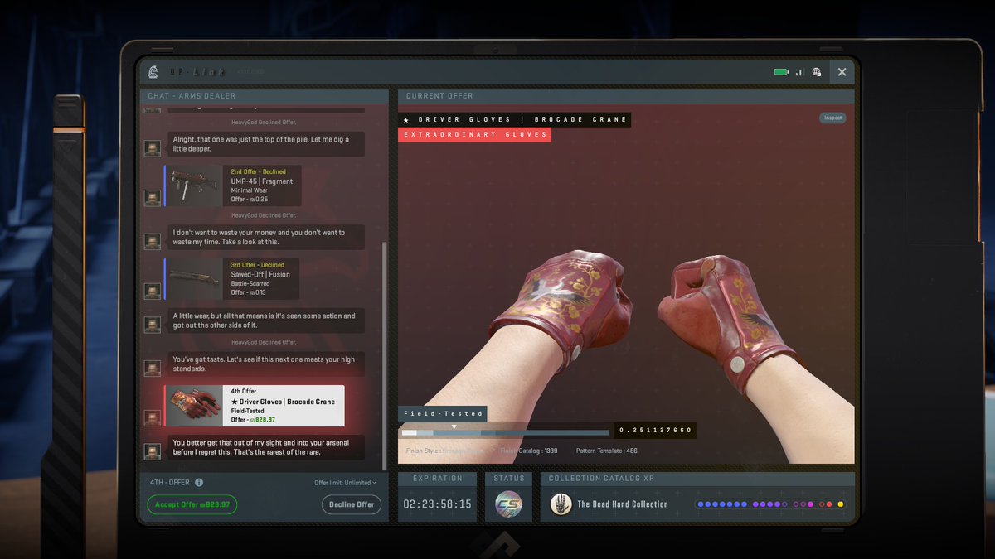This screenshot has height=559, width=995.
Task: Click the Inspect button on the current offer
Action: 832,118
